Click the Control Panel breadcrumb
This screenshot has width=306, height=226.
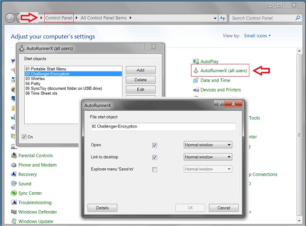(59, 18)
